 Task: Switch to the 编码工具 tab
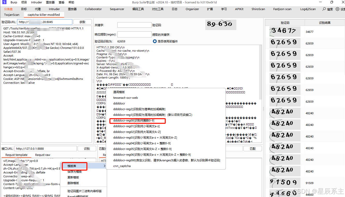[x=138, y=9]
